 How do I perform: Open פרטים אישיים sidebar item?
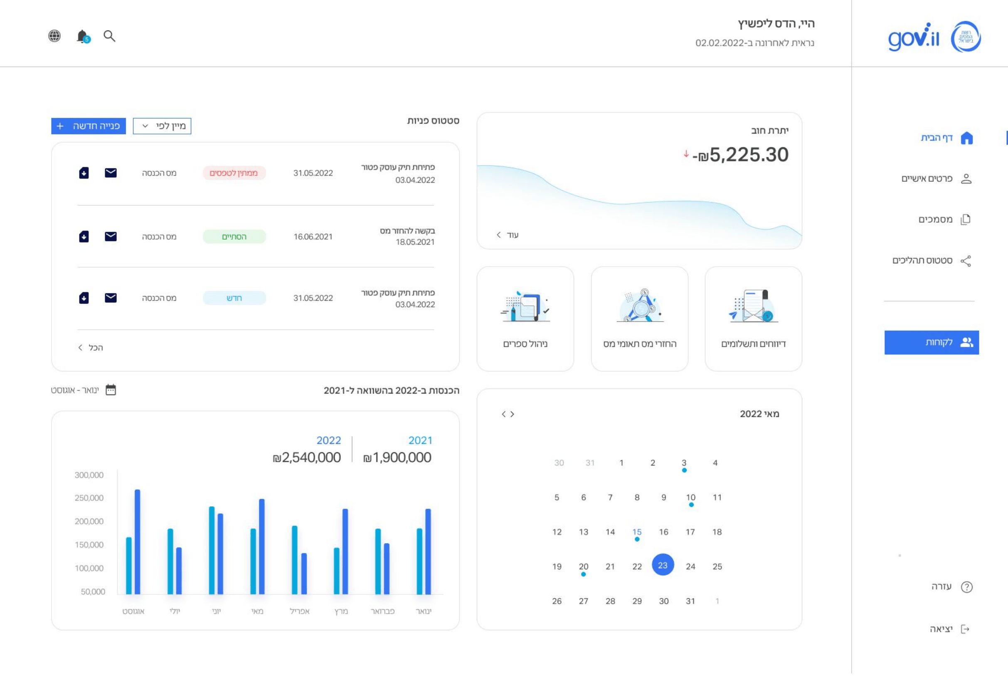pyautogui.click(x=936, y=178)
